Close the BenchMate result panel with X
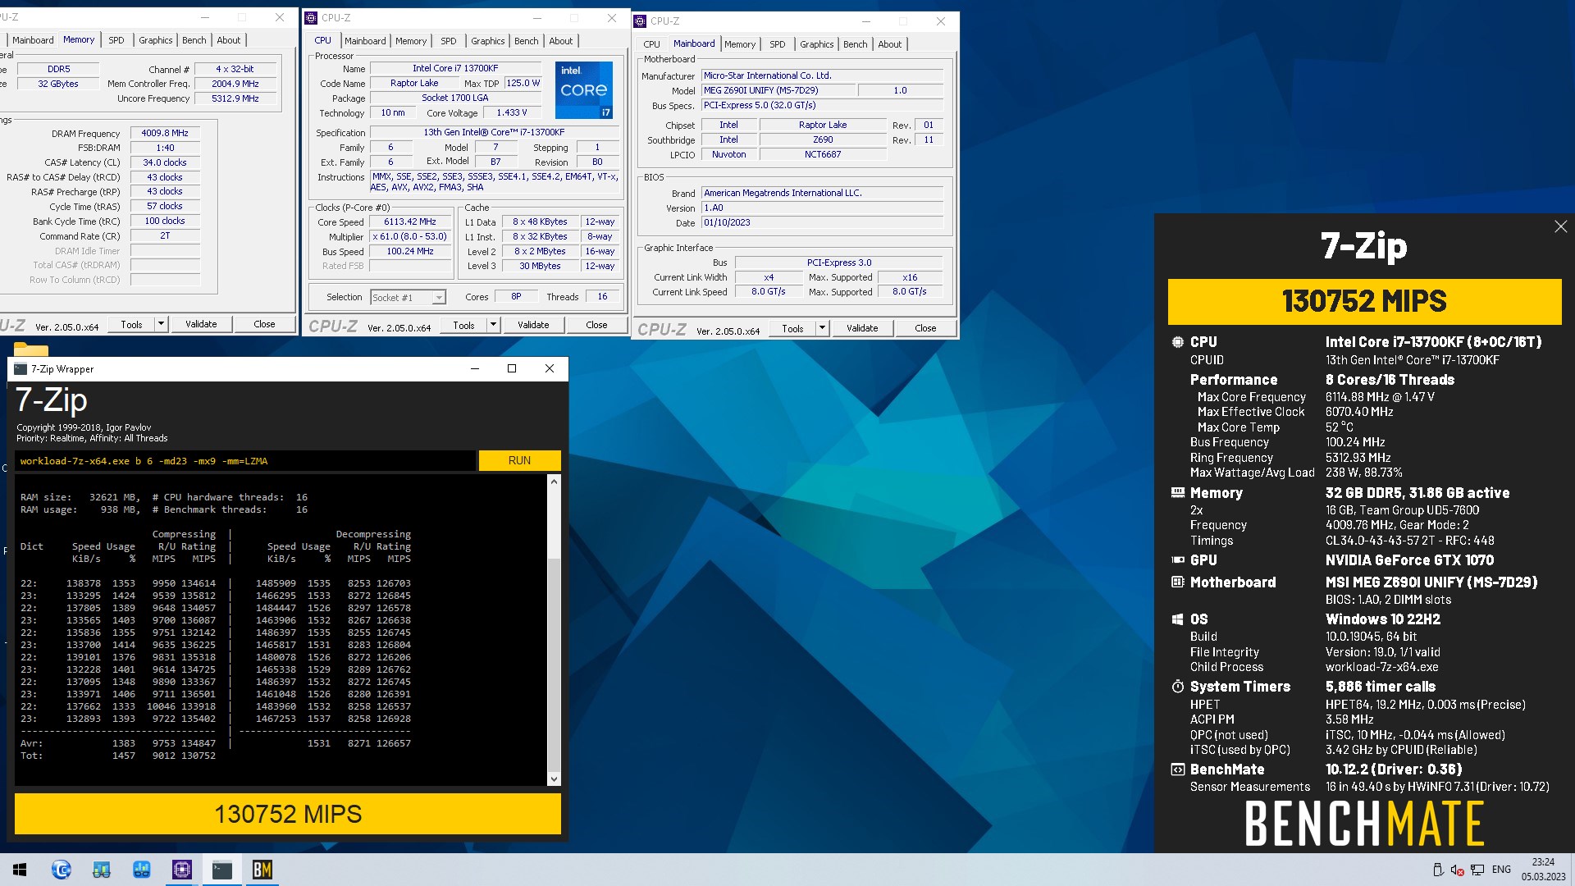Screen dimensions: 1575x886 click(1560, 226)
